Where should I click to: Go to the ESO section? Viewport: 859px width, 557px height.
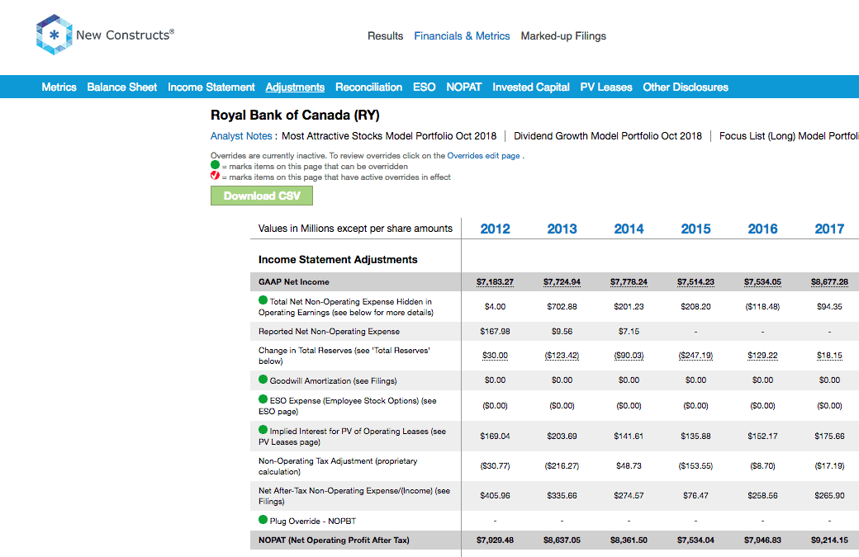click(424, 87)
